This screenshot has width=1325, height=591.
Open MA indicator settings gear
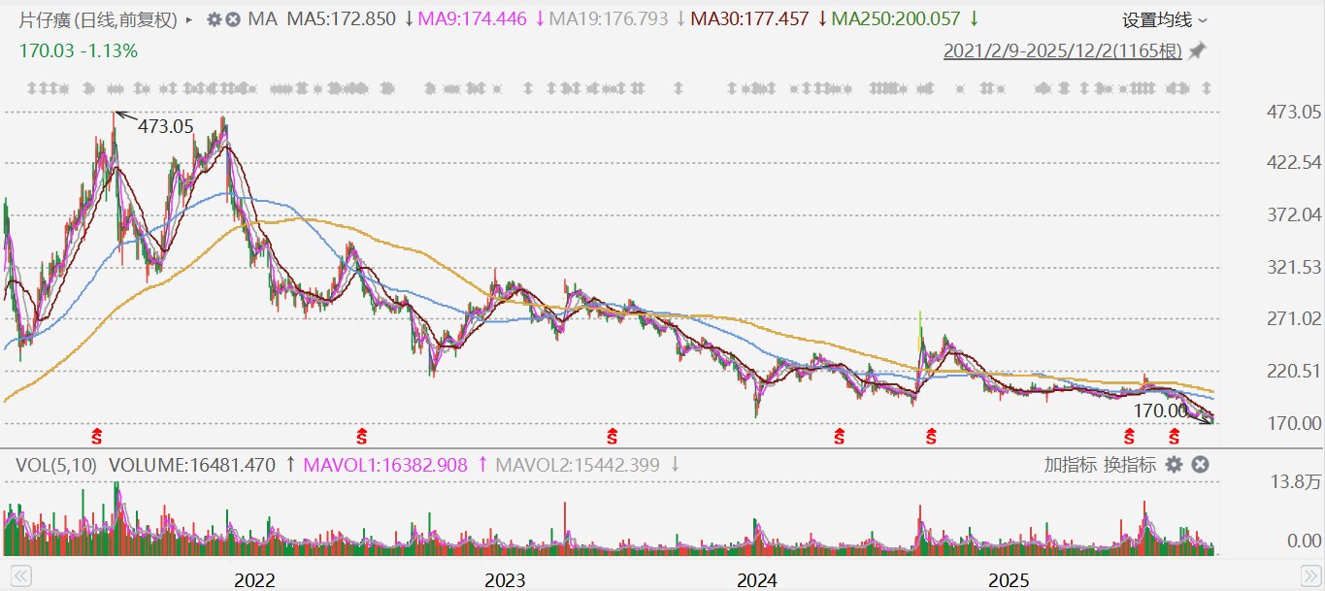215,19
